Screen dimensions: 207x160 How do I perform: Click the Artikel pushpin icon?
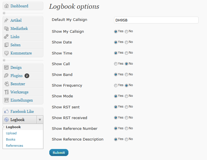6,20
